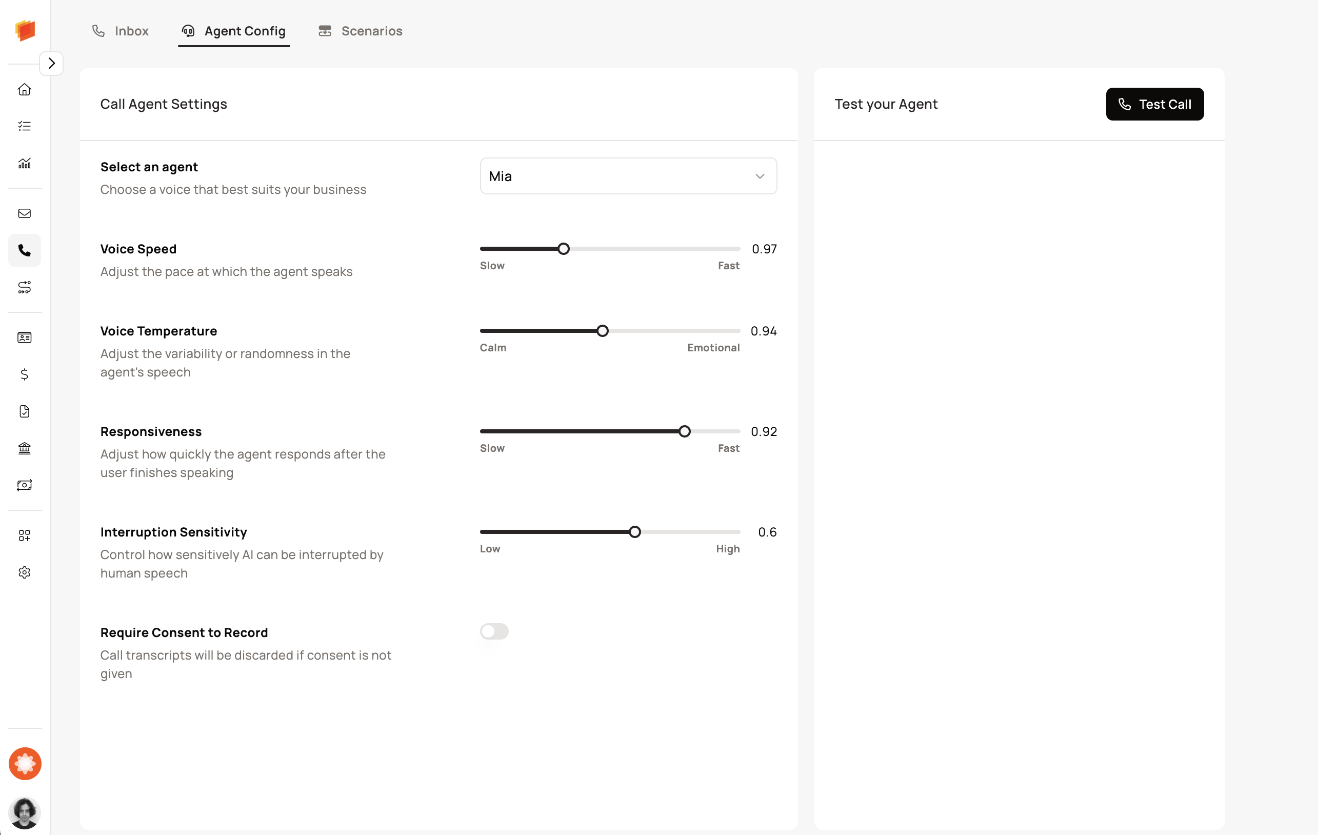This screenshot has height=835, width=1318.
Task: Open the analytics chart icon in sidebar
Action: pos(25,163)
